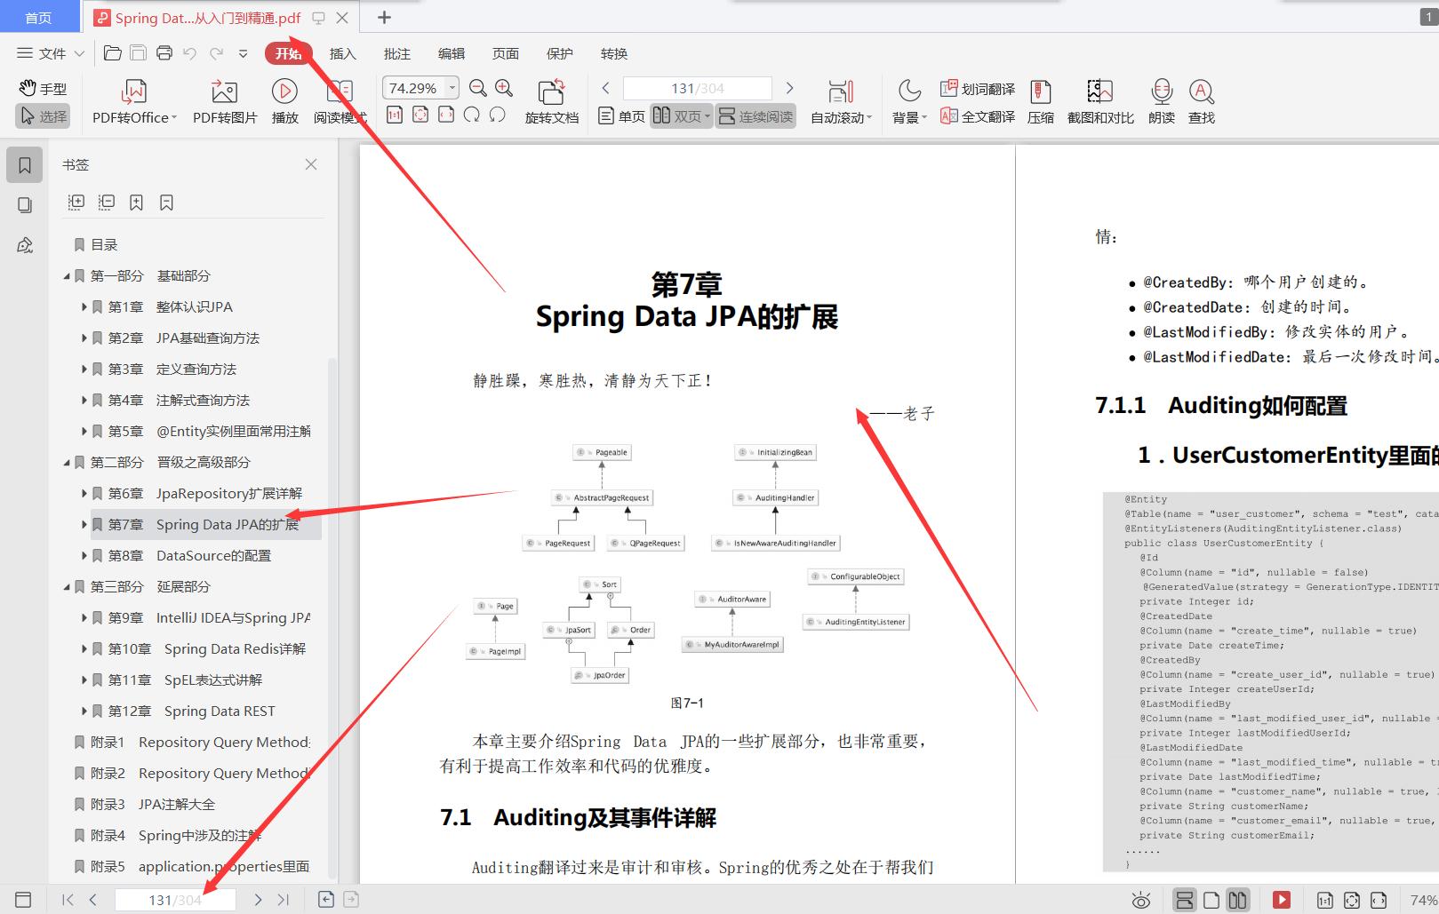Open the 转换 tab
Viewport: 1439px width, 914px height.
click(614, 53)
